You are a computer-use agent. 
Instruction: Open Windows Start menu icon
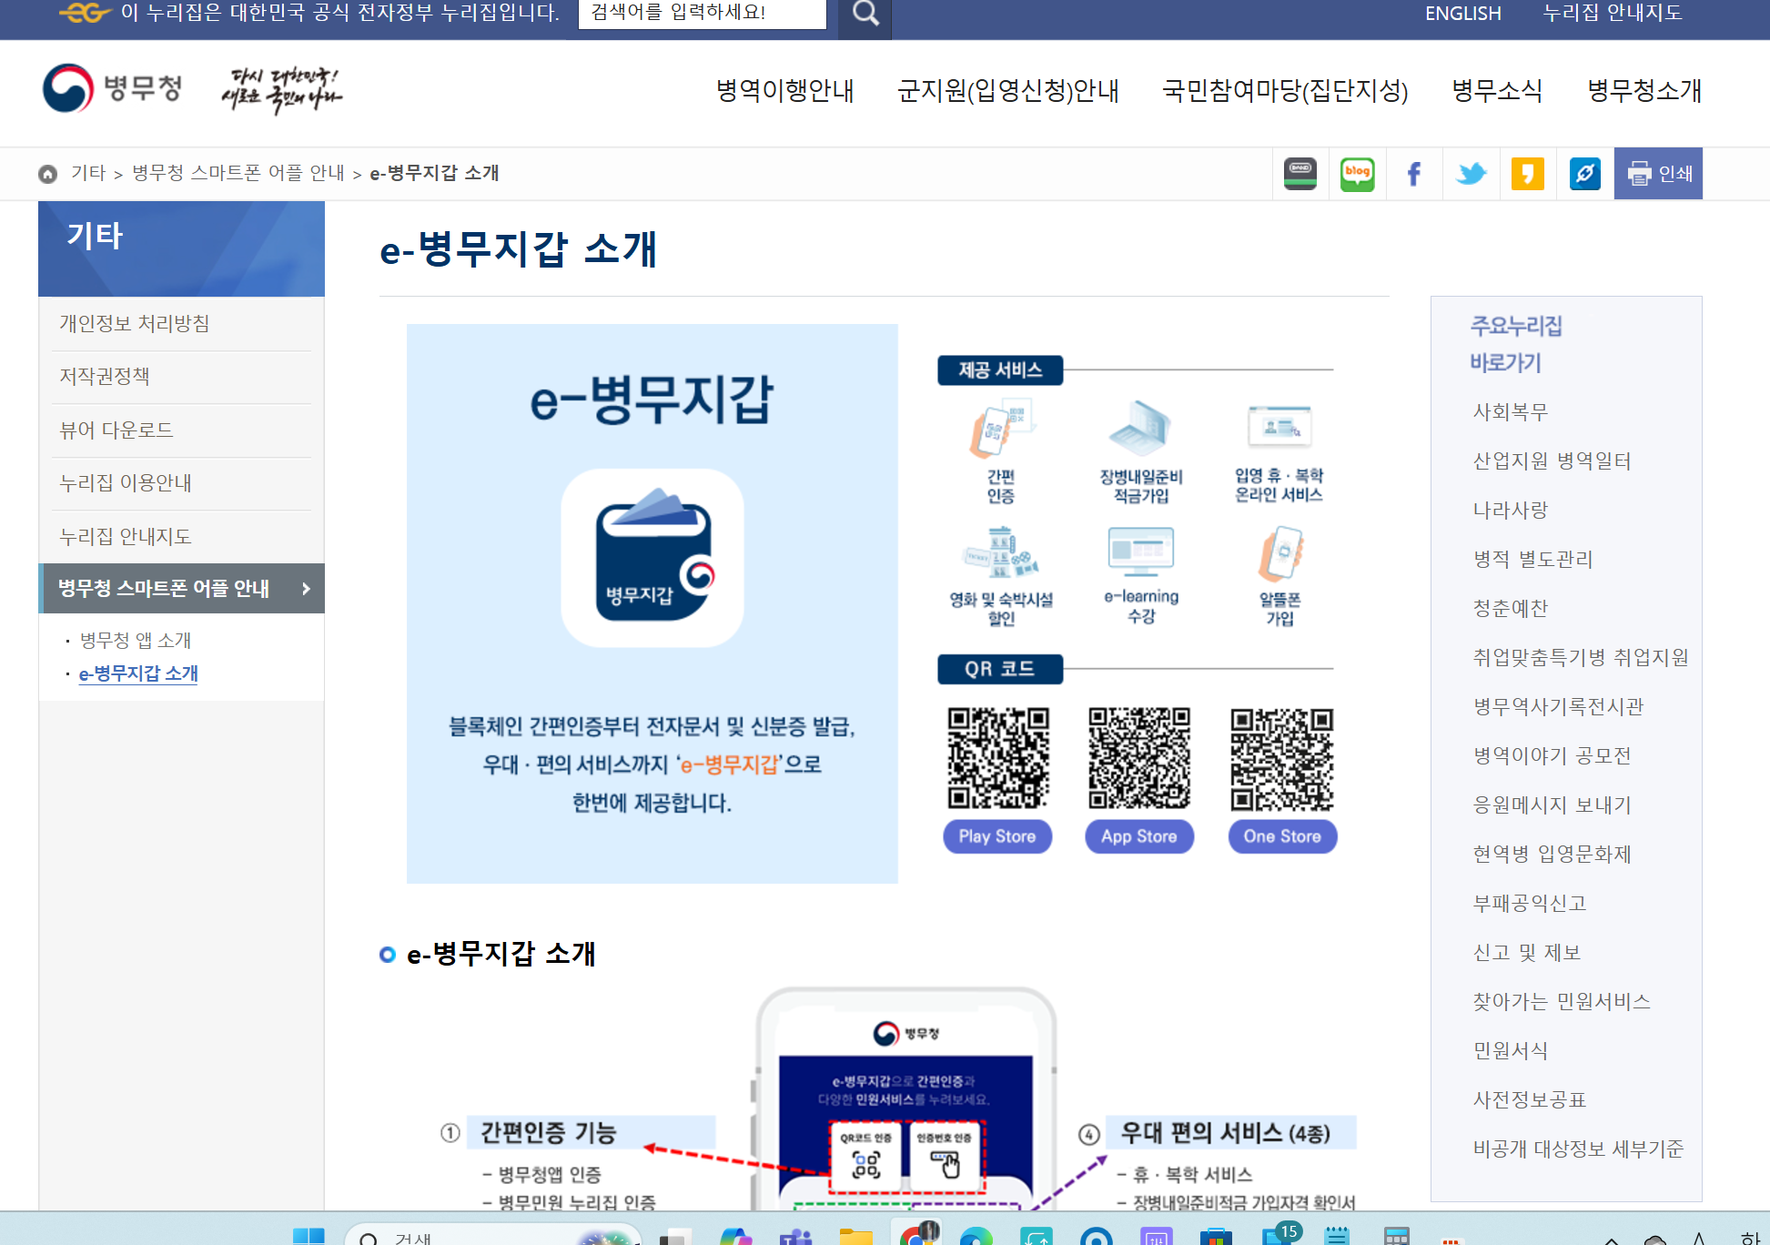308,1236
